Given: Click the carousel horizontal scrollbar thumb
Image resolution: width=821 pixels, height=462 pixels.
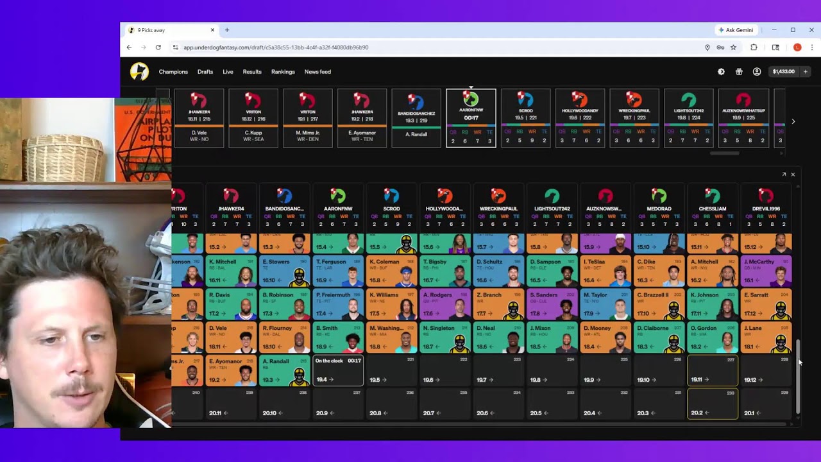Looking at the screenshot, I should click(725, 153).
